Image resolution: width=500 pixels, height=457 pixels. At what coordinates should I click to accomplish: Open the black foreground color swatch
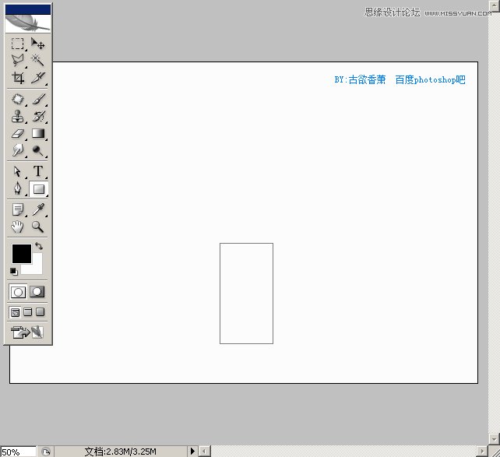22,254
